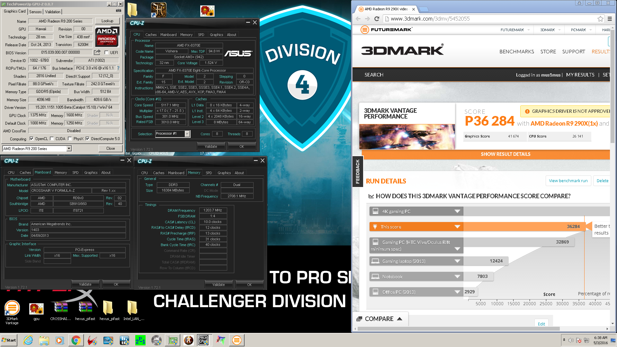The image size is (617, 347).
Task: Click SHOW RESULT DETAILS bar
Action: click(486, 154)
